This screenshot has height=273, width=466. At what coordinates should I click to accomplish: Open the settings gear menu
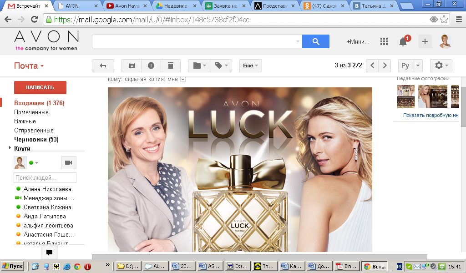(441, 66)
